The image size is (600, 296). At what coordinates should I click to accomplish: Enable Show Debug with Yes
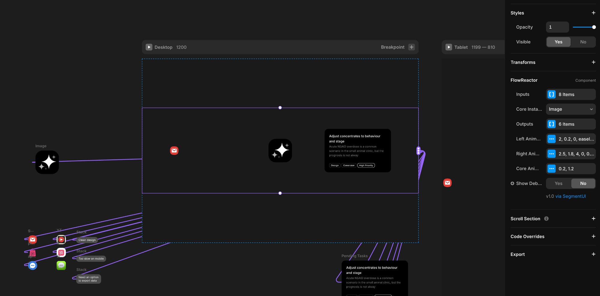click(x=558, y=183)
